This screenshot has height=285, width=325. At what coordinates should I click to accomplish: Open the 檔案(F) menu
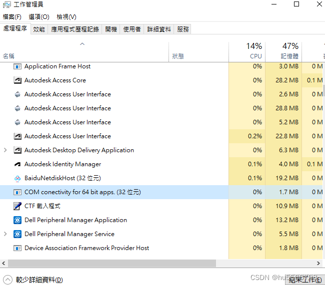pos(12,17)
